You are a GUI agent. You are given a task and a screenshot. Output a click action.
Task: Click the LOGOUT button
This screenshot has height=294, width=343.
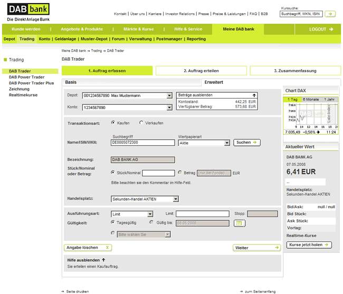pos(321,30)
